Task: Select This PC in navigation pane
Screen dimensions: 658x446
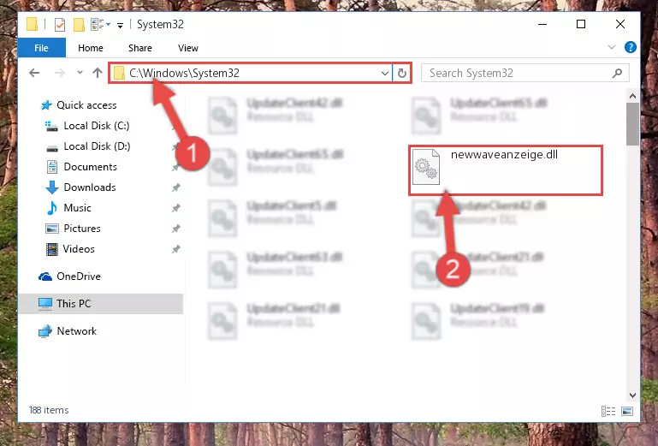Action: point(101,304)
